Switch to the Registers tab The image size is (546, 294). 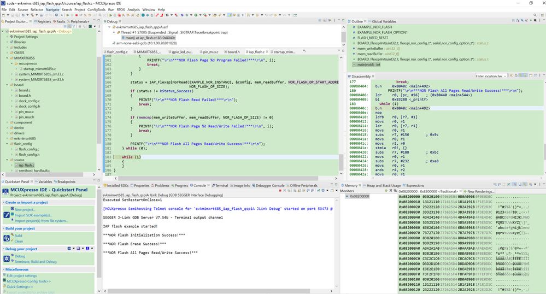click(x=43, y=22)
